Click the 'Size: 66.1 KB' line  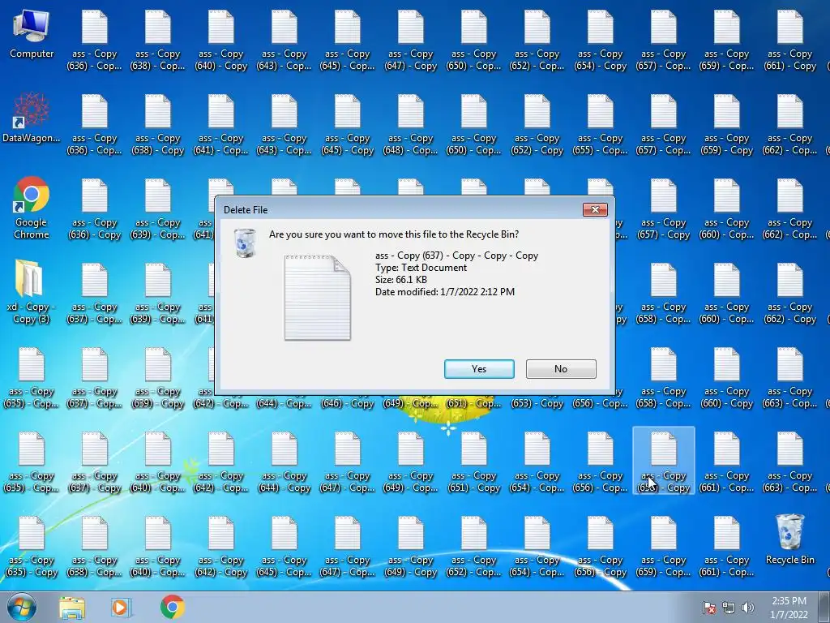[400, 280]
